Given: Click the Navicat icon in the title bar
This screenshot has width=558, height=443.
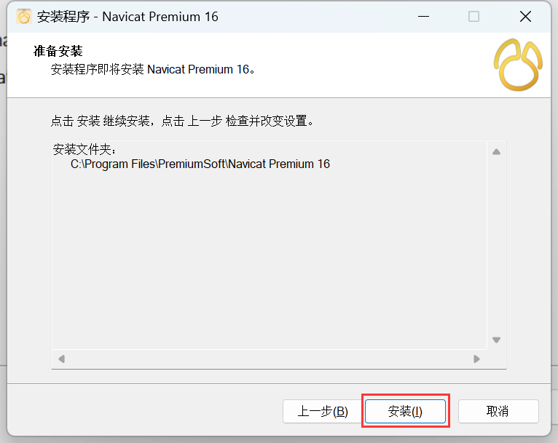Looking at the screenshot, I should [24, 16].
